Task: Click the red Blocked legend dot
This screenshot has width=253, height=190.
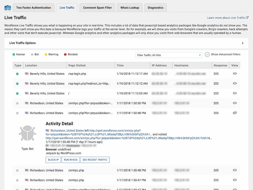Action: point(65,54)
